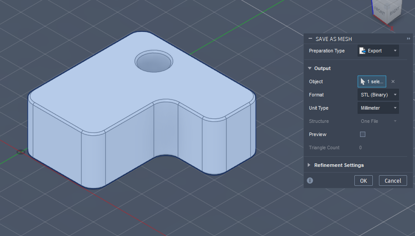Screen dimensions: 415x236
Task: Cancel the Save As Mesh dialog
Action: (393, 181)
